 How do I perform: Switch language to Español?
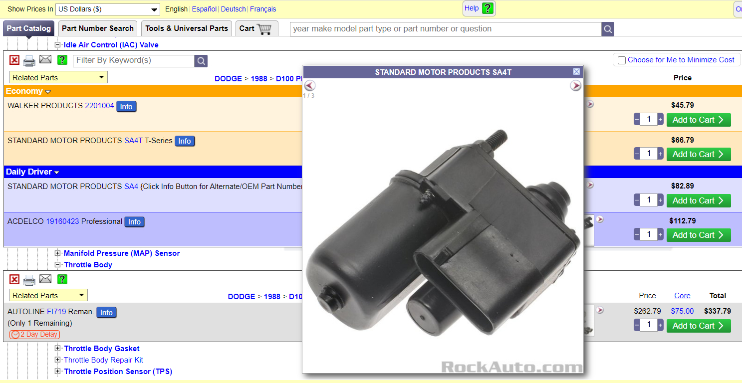pyautogui.click(x=205, y=9)
